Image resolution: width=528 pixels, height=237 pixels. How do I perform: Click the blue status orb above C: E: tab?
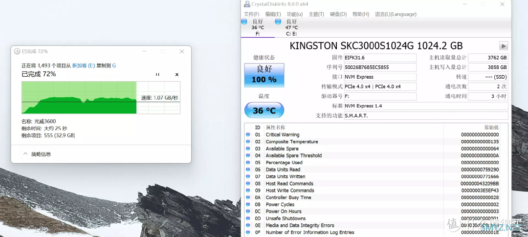(x=278, y=22)
